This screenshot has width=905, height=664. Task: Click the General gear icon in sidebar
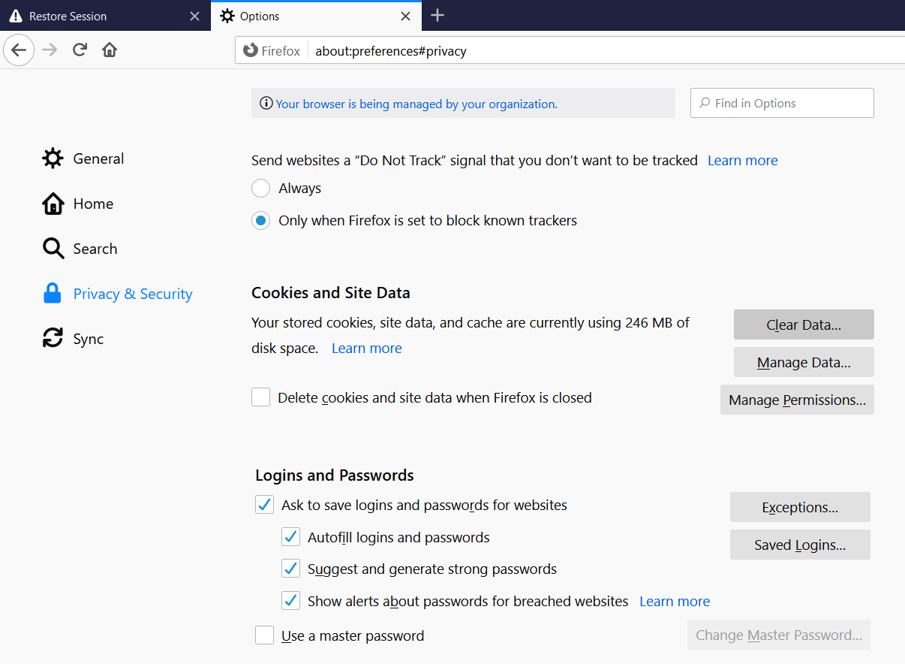pos(53,158)
